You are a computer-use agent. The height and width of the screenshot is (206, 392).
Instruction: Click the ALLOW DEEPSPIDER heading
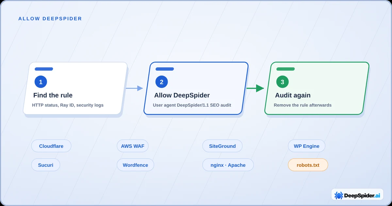[x=50, y=19]
